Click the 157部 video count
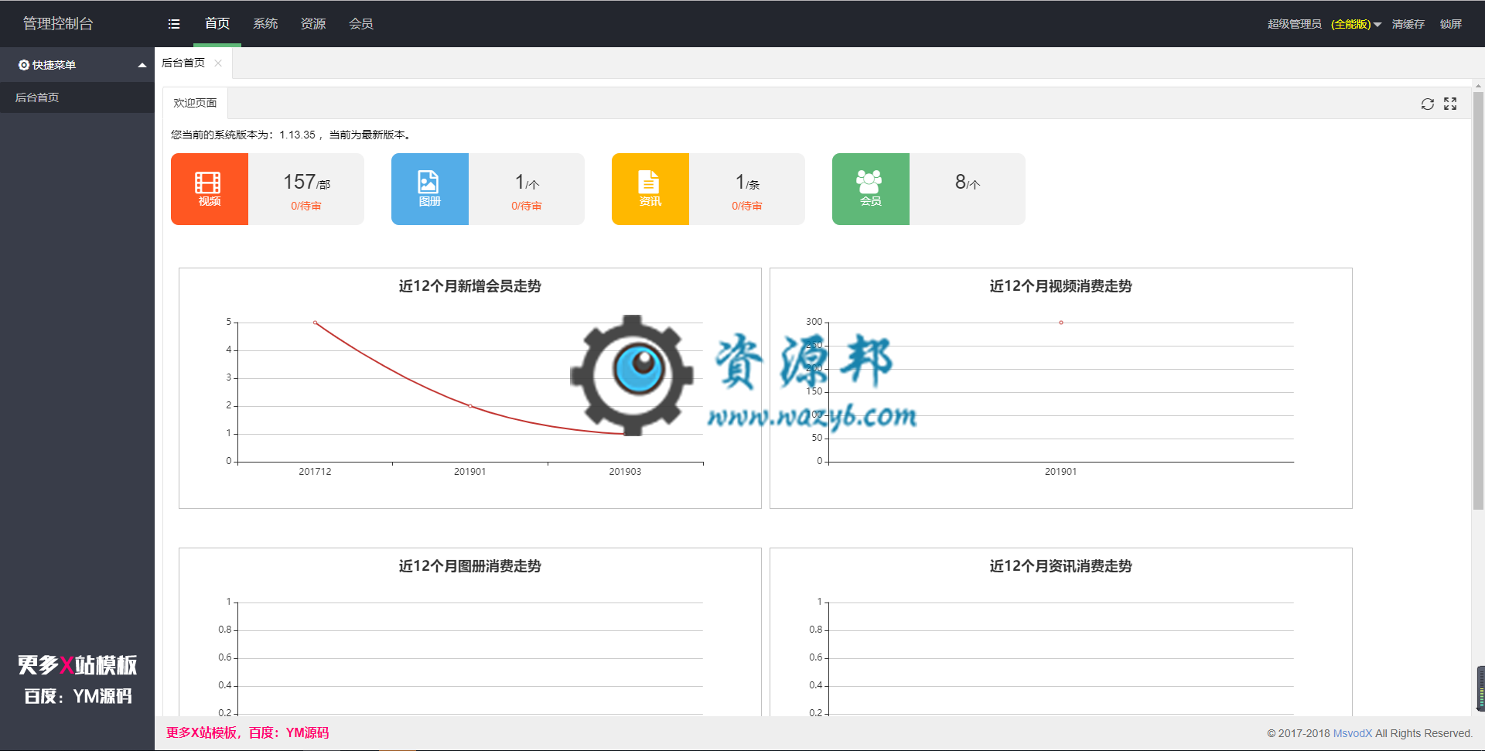 pos(306,183)
